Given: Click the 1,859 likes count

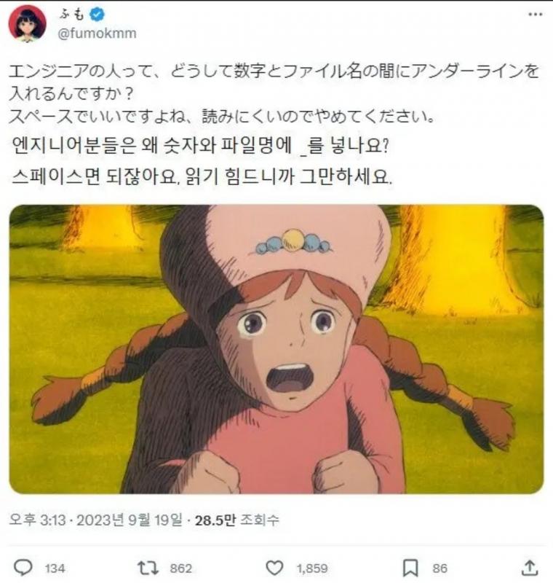Looking at the screenshot, I should tap(312, 568).
